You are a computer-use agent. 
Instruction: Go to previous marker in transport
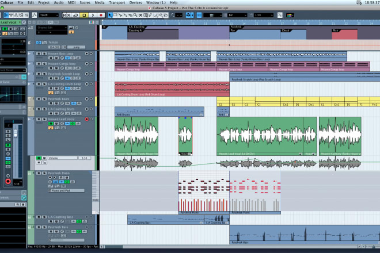(64, 16)
